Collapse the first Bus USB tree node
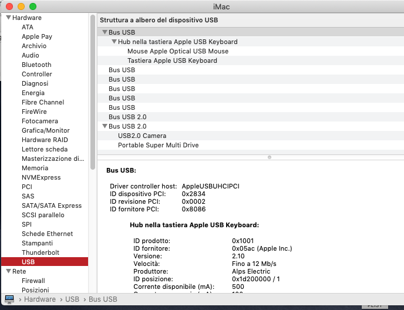Viewport: 404px width, 310px height. (x=105, y=32)
